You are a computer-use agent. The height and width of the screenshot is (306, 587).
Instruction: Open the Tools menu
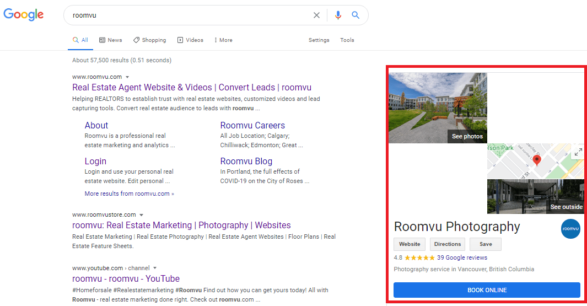point(347,40)
